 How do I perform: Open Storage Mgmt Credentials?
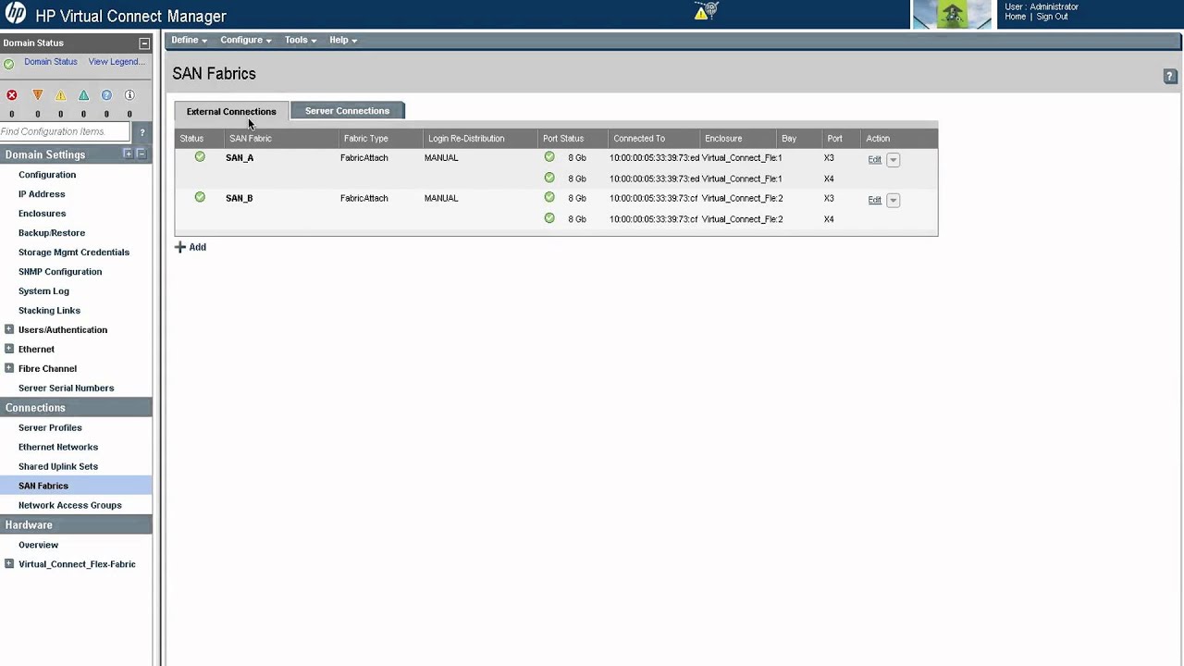pyautogui.click(x=74, y=253)
